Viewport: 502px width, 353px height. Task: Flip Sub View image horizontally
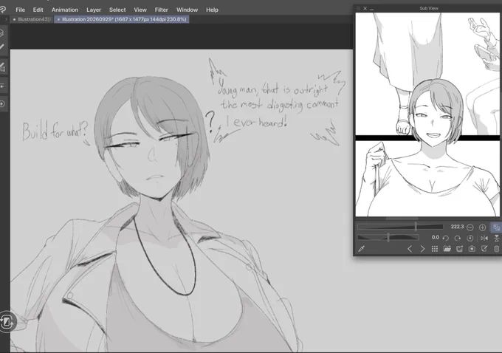484,238
